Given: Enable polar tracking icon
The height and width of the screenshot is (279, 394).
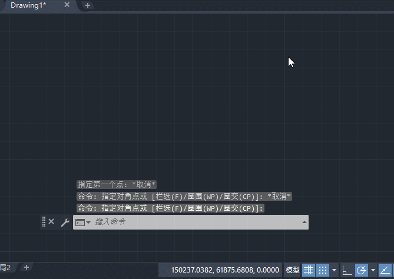Looking at the screenshot, I should coord(362,270).
